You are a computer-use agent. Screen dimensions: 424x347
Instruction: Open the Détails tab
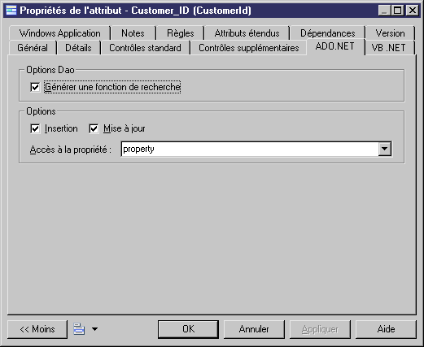(78, 48)
